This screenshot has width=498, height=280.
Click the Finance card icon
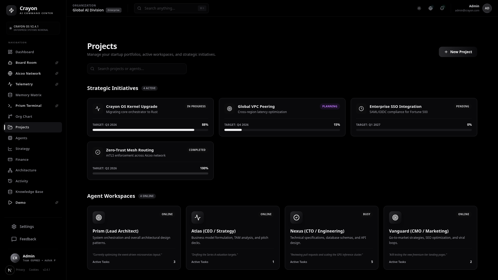click(10, 159)
